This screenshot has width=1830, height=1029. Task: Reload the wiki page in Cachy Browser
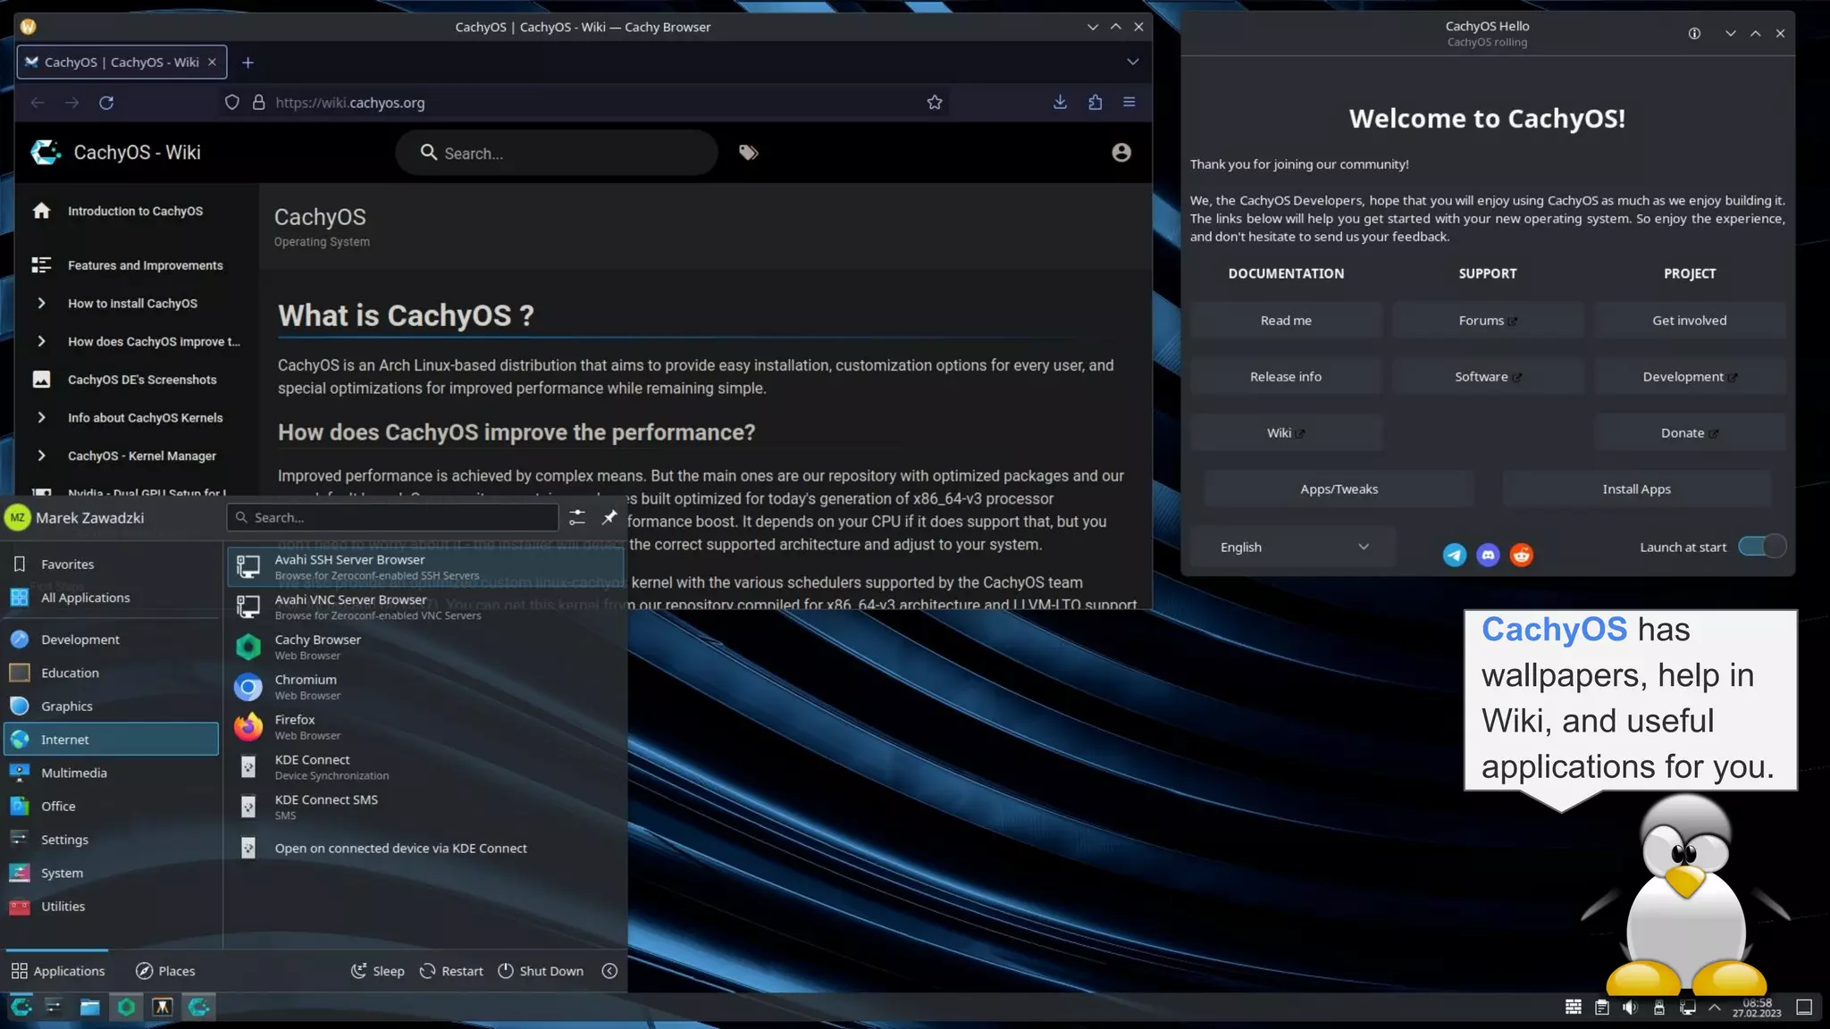click(x=106, y=103)
